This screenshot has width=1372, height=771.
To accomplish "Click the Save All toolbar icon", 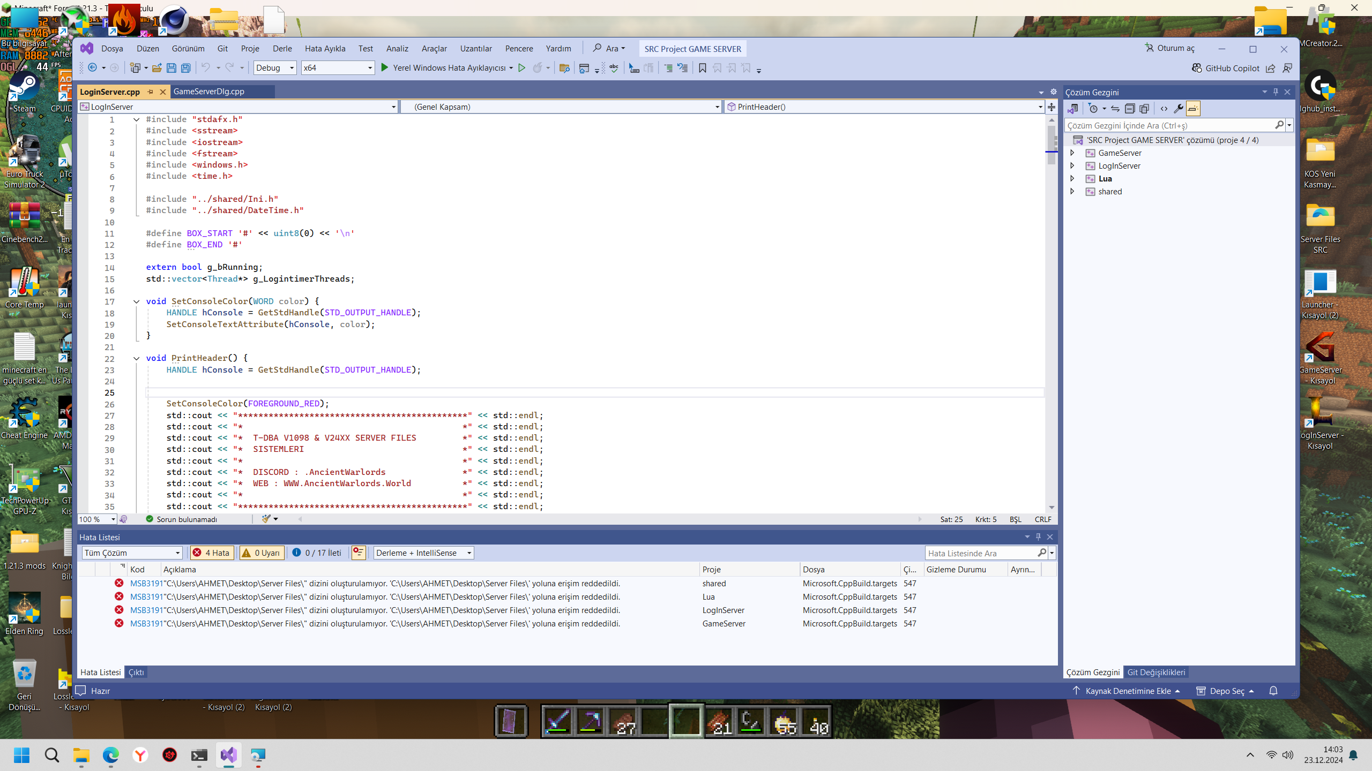I will point(185,68).
